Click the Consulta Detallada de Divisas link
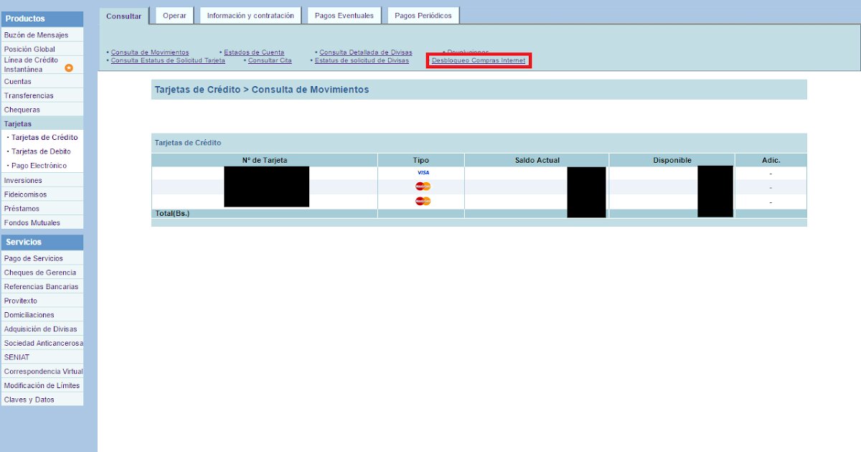Image resolution: width=861 pixels, height=452 pixels. 366,52
